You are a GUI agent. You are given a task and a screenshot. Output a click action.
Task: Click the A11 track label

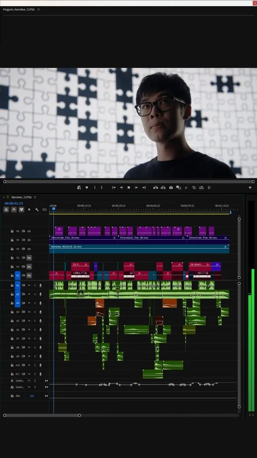18,374
